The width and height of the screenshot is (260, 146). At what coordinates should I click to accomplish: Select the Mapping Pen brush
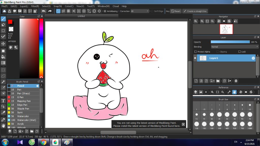coord(23,101)
